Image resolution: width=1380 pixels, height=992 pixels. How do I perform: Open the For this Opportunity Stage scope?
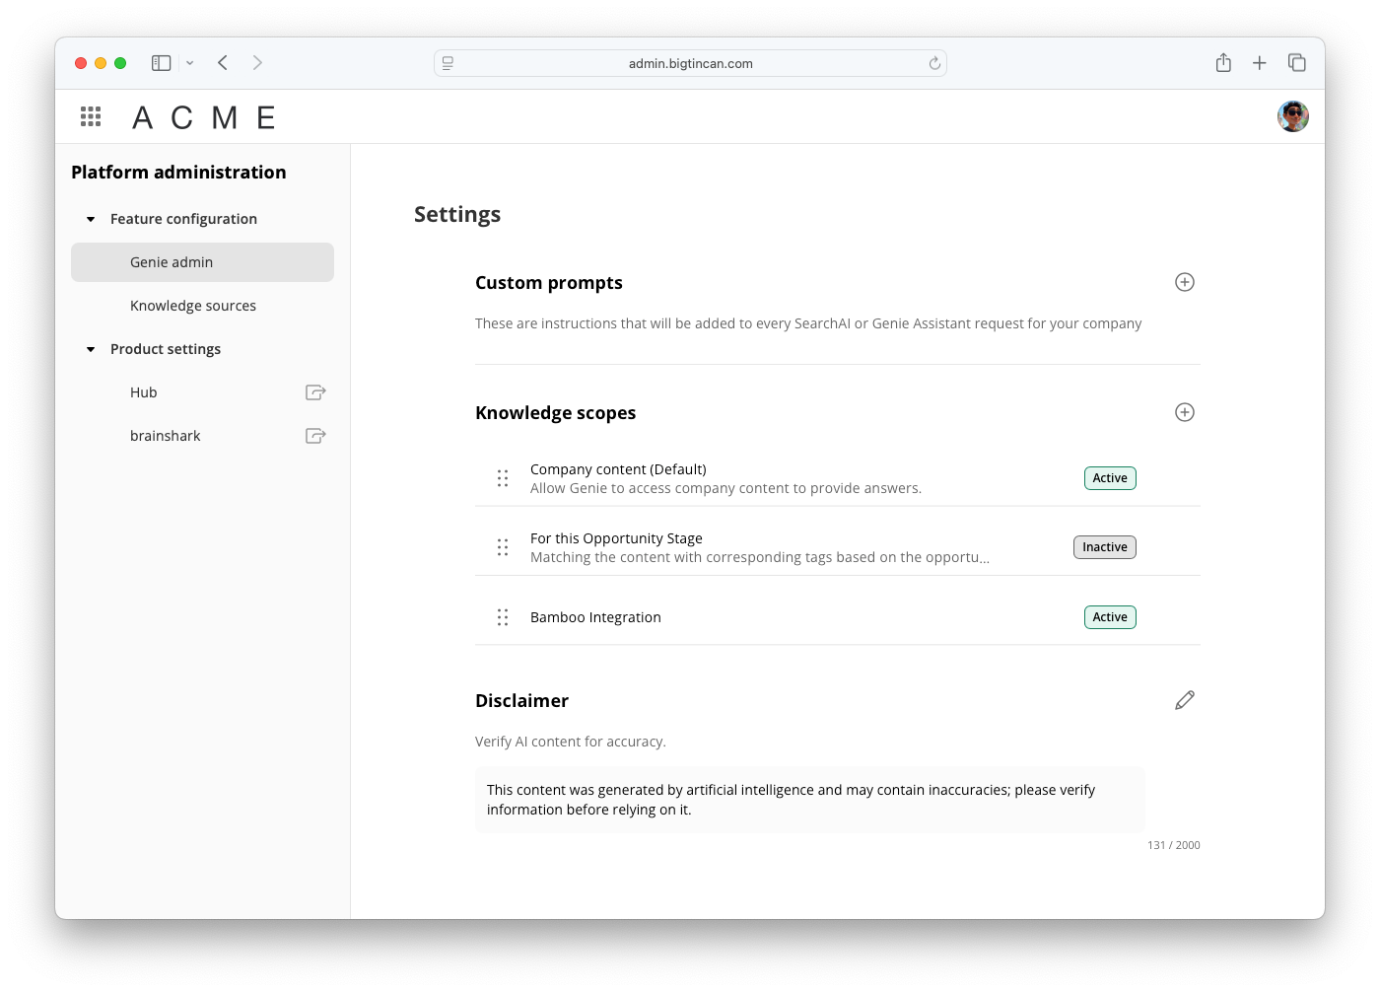616,538
